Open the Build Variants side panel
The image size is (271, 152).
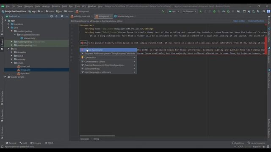(2, 98)
